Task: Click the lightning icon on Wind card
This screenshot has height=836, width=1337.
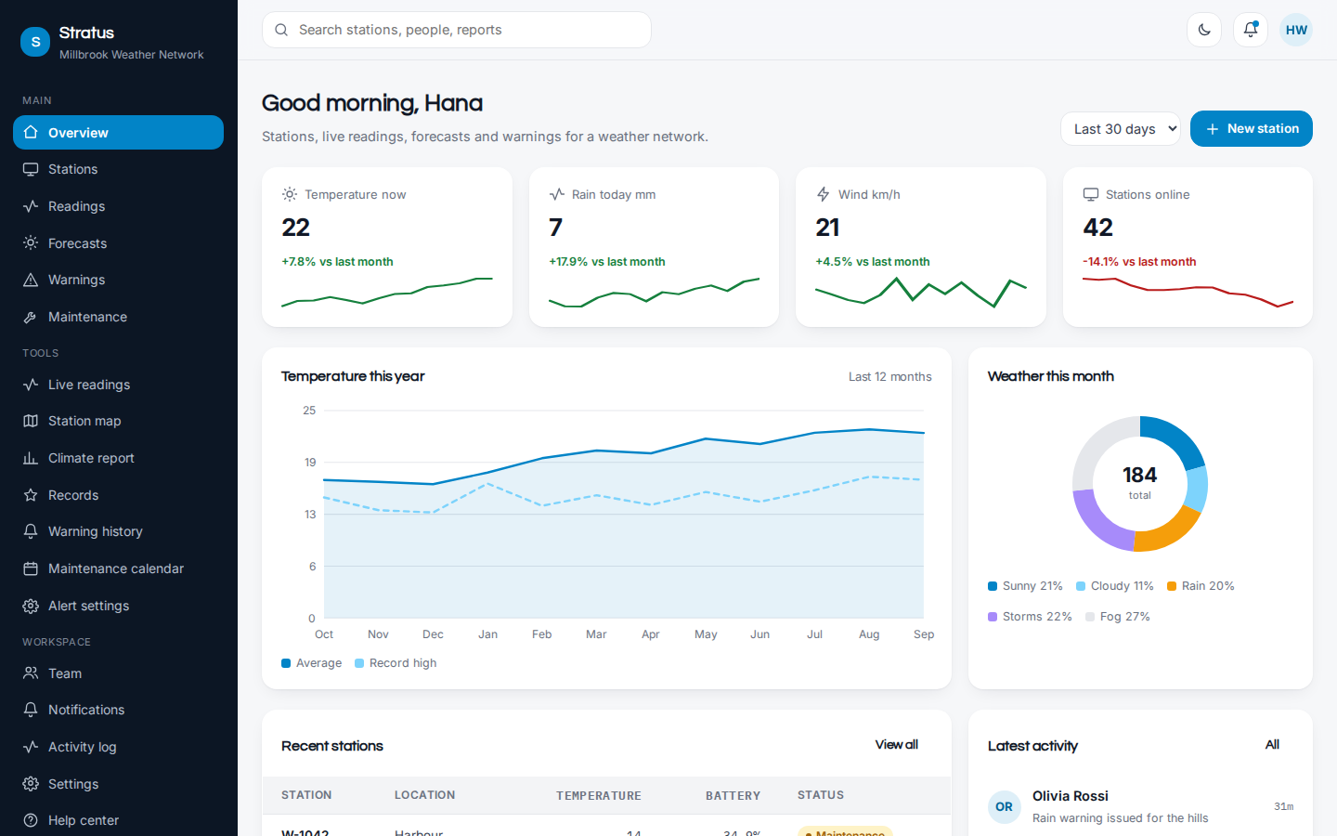Action: (823, 194)
